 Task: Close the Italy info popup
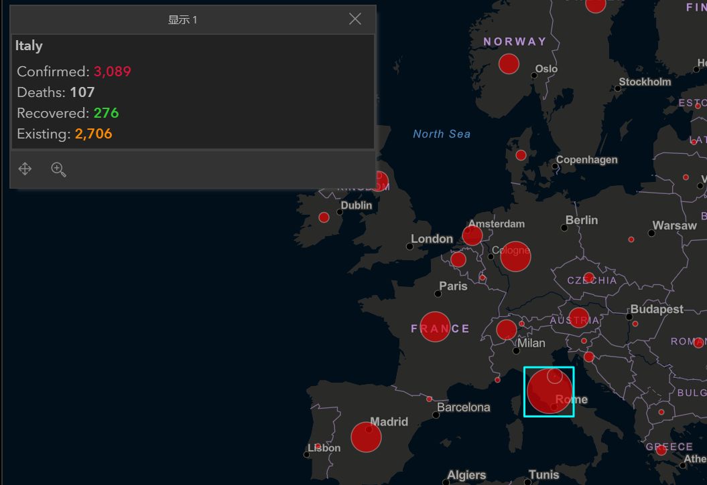(355, 19)
